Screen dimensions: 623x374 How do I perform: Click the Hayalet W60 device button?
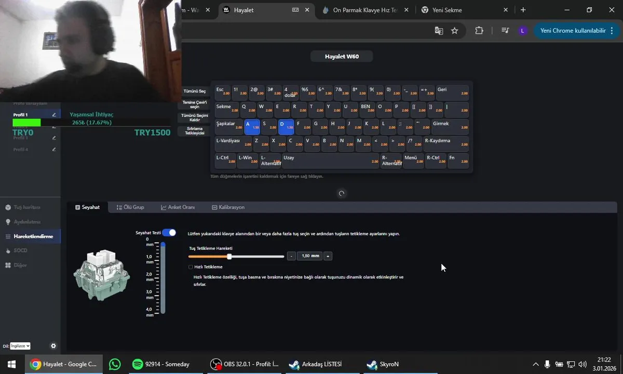(x=342, y=57)
